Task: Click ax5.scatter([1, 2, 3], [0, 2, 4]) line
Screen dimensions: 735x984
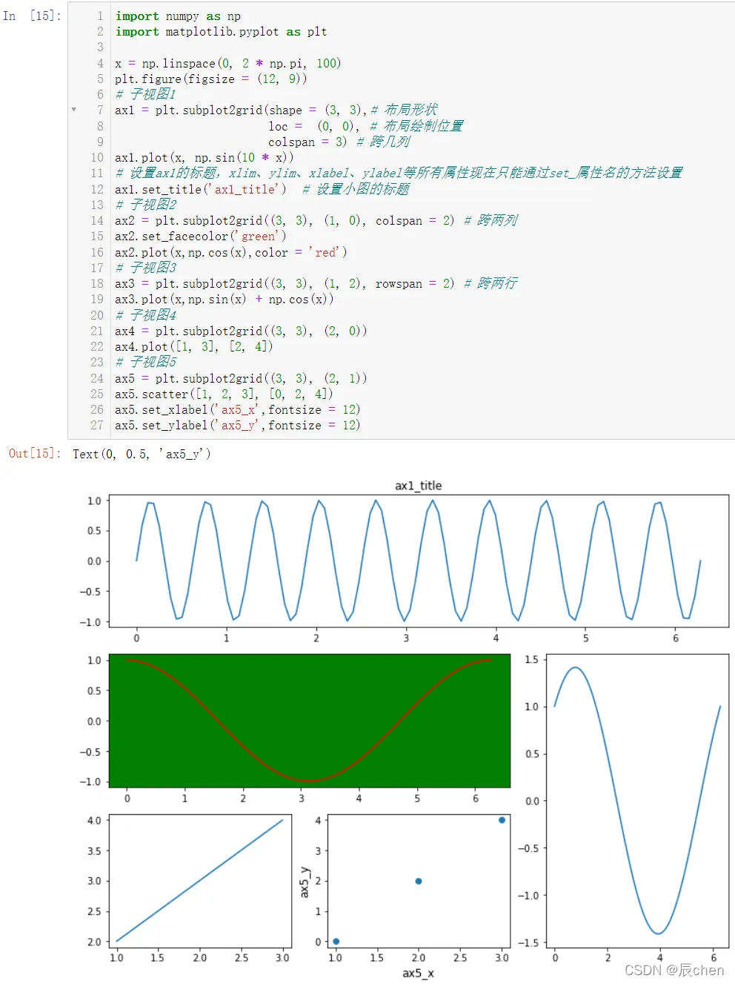Action: click(x=225, y=394)
